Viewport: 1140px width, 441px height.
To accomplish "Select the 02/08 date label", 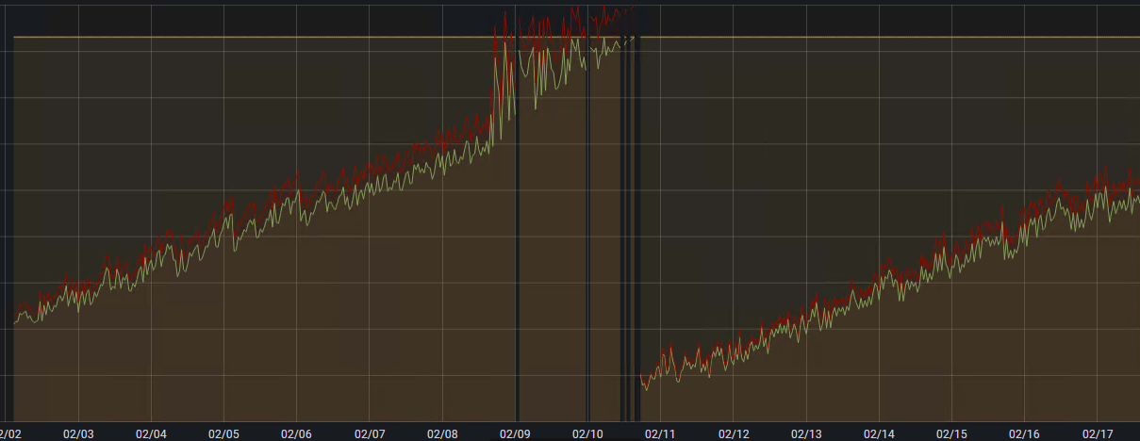I will (442, 433).
